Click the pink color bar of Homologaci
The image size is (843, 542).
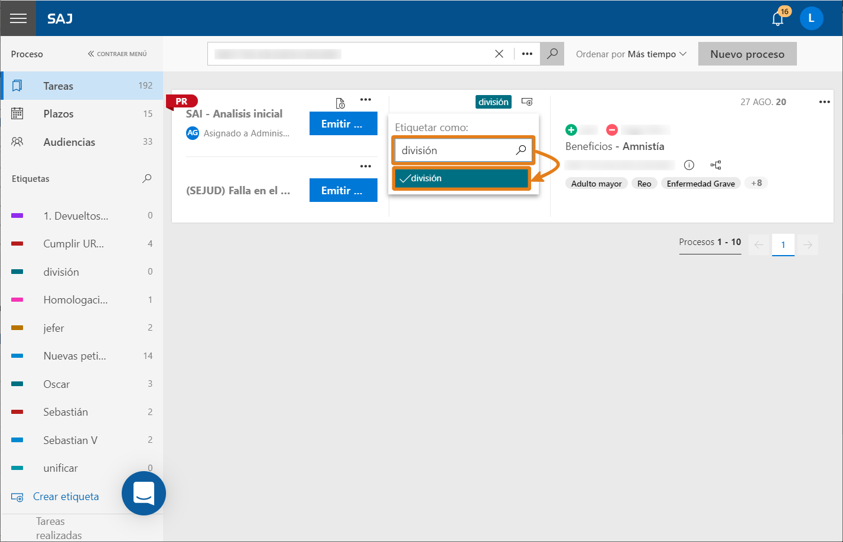click(x=17, y=300)
